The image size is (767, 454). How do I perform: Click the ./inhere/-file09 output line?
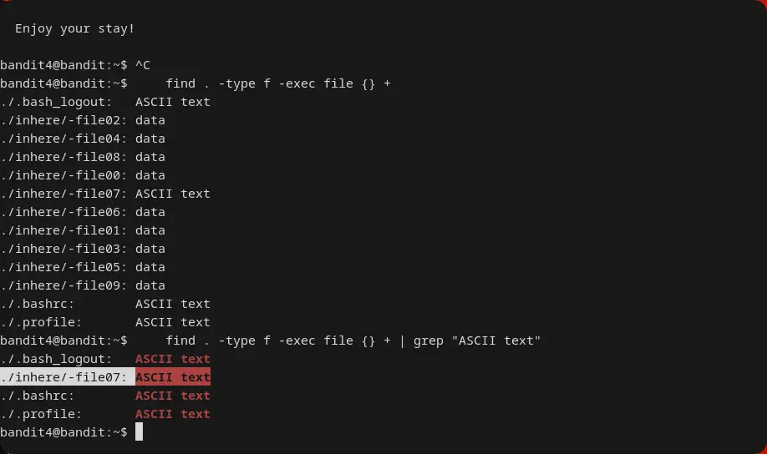83,285
